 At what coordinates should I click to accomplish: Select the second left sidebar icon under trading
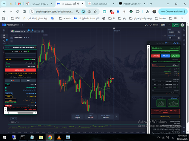tap(4, 36)
